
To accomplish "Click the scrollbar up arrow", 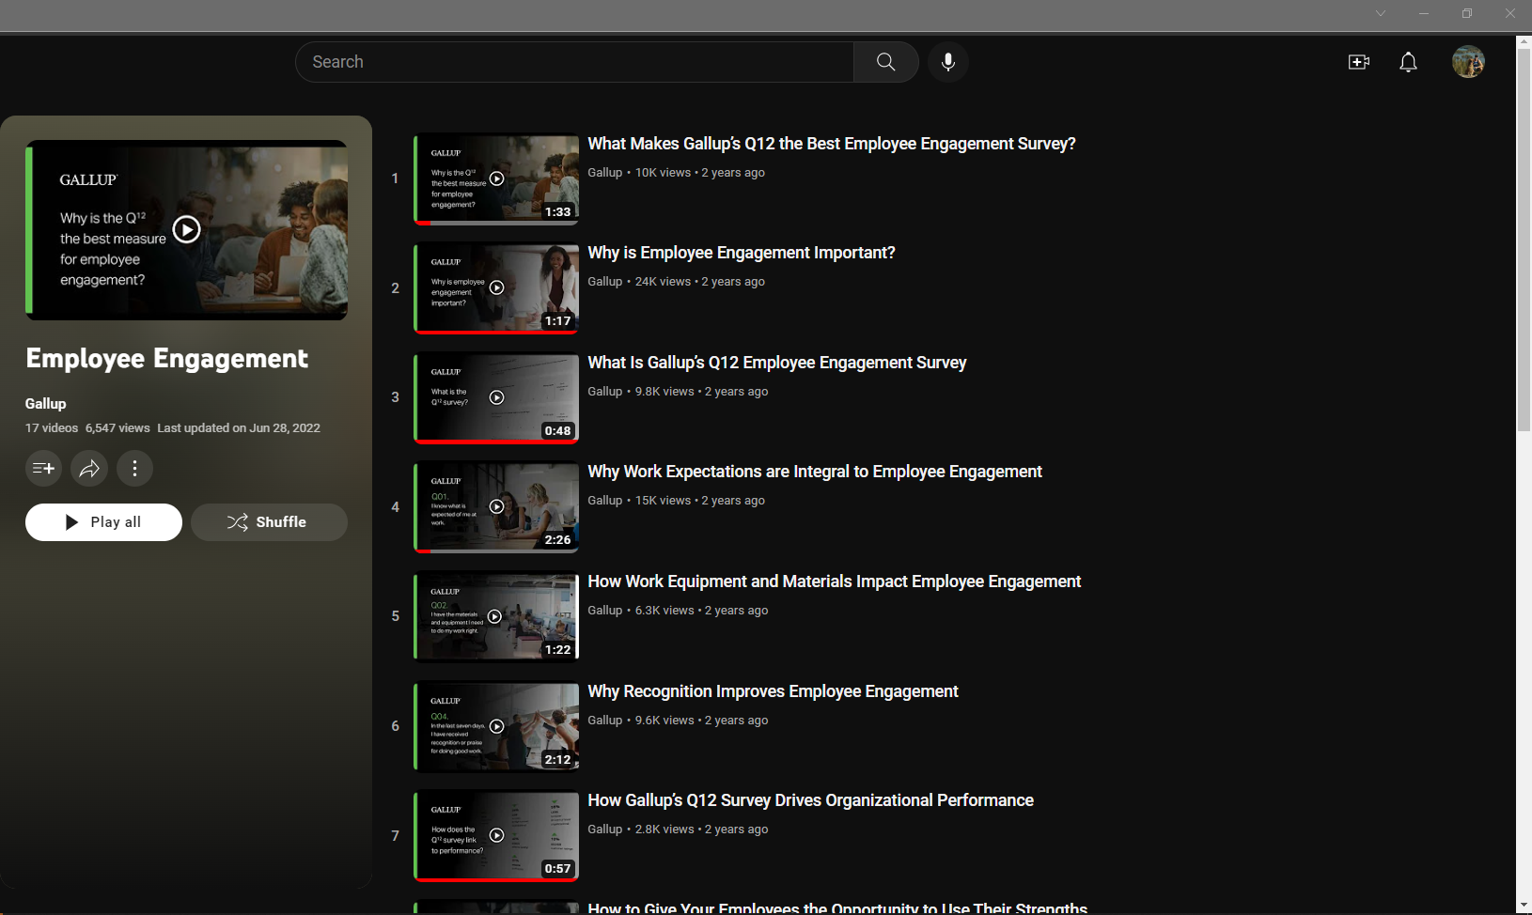I will [1524, 42].
